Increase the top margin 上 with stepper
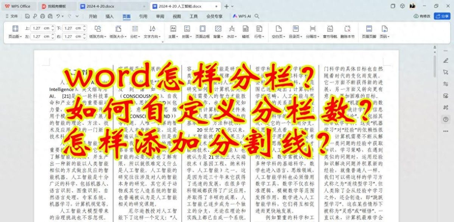454x222 pixels. (x=53, y=27)
